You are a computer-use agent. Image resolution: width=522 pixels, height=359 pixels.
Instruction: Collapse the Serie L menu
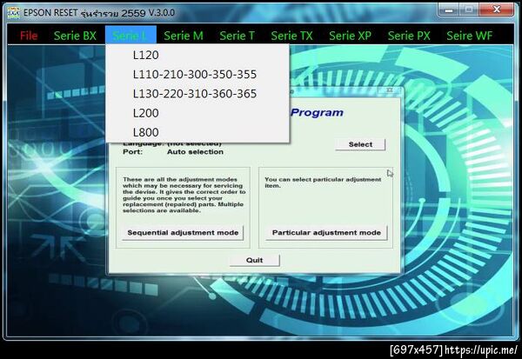[130, 35]
